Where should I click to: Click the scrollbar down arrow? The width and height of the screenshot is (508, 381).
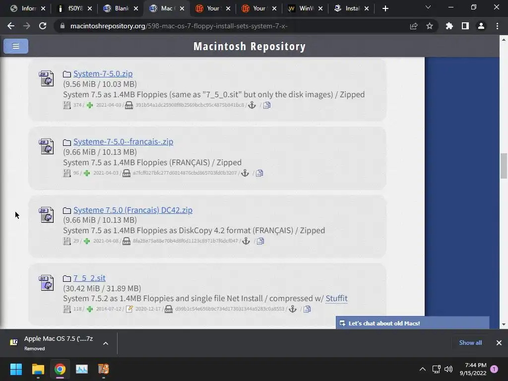(504, 324)
